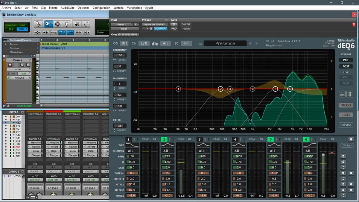Open the Pista menu
Image resolution: width=359 pixels, height=202 pixels.
(35, 7)
